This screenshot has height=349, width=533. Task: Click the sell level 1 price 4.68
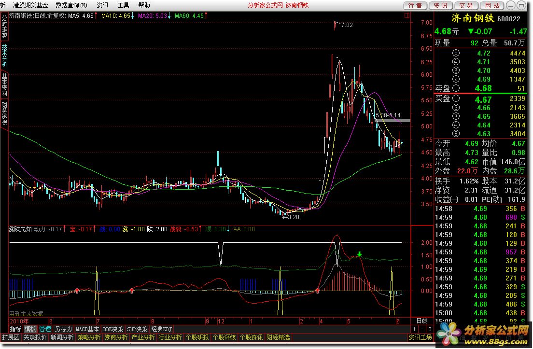pyautogui.click(x=483, y=88)
